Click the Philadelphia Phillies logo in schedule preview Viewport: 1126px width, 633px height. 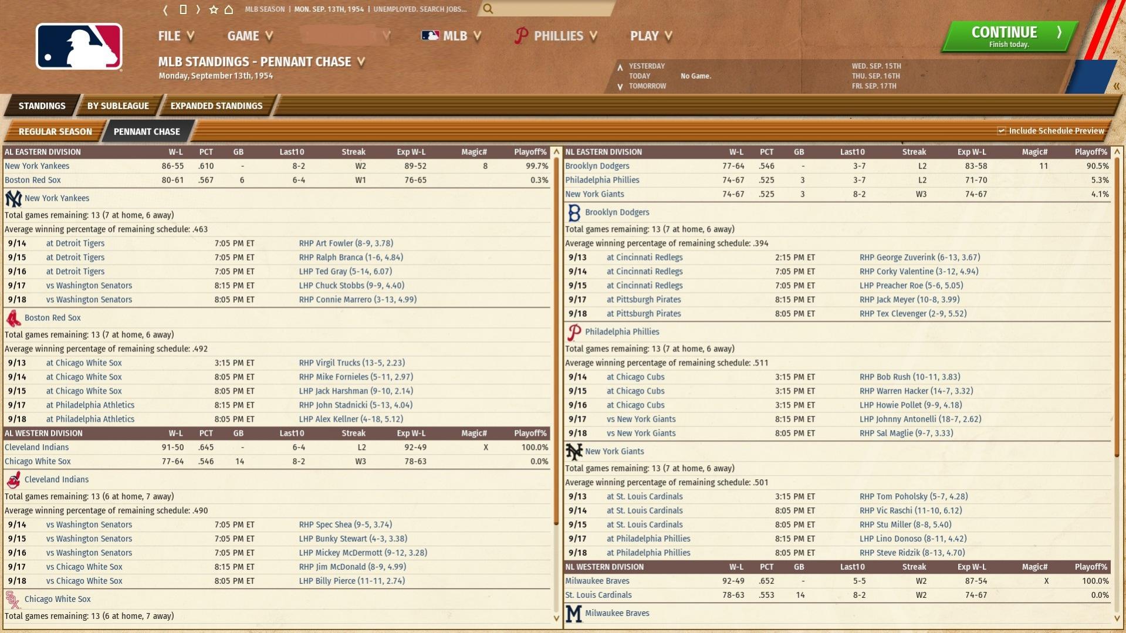coord(574,333)
